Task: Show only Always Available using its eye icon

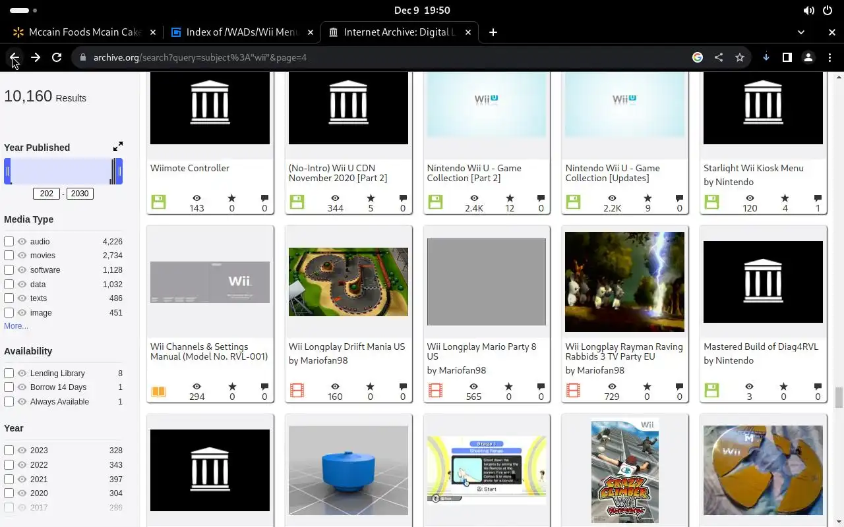Action: [x=22, y=402]
